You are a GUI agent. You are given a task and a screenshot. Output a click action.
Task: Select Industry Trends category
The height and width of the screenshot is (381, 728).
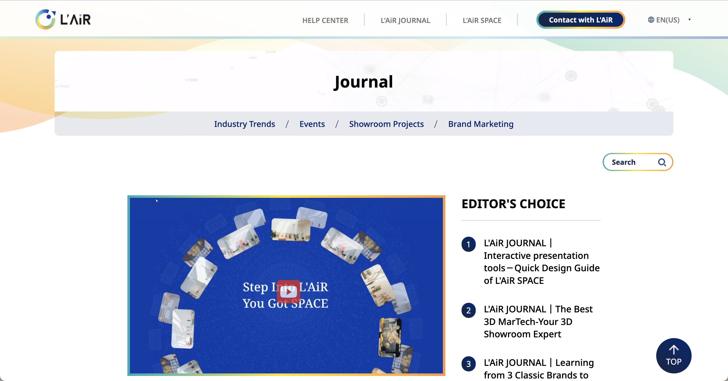point(244,124)
